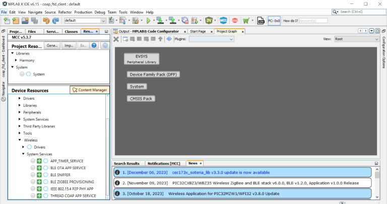Expand Third Party Libraries node

coord(20,126)
